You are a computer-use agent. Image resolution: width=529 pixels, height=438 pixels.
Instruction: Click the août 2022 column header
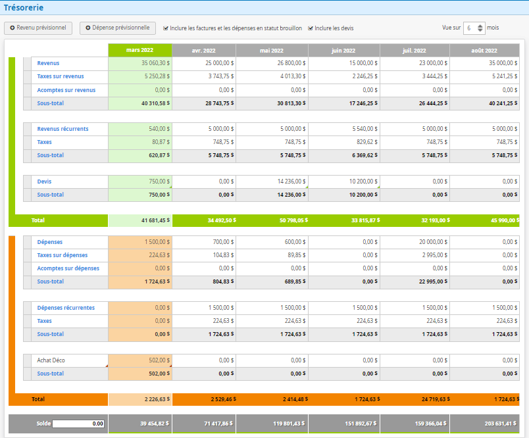pyautogui.click(x=484, y=50)
